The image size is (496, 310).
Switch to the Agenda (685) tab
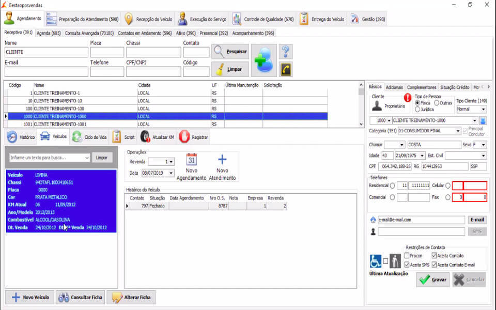49,33
